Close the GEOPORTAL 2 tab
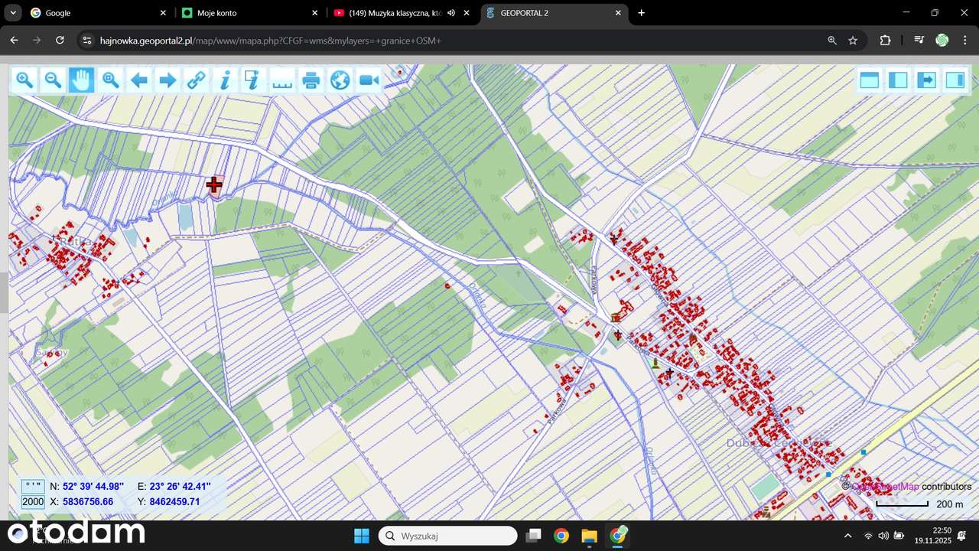 coord(618,13)
